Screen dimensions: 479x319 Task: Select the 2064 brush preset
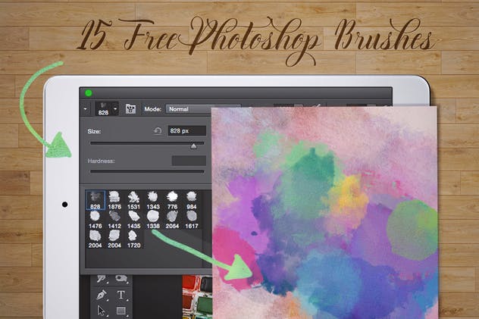coord(172,220)
